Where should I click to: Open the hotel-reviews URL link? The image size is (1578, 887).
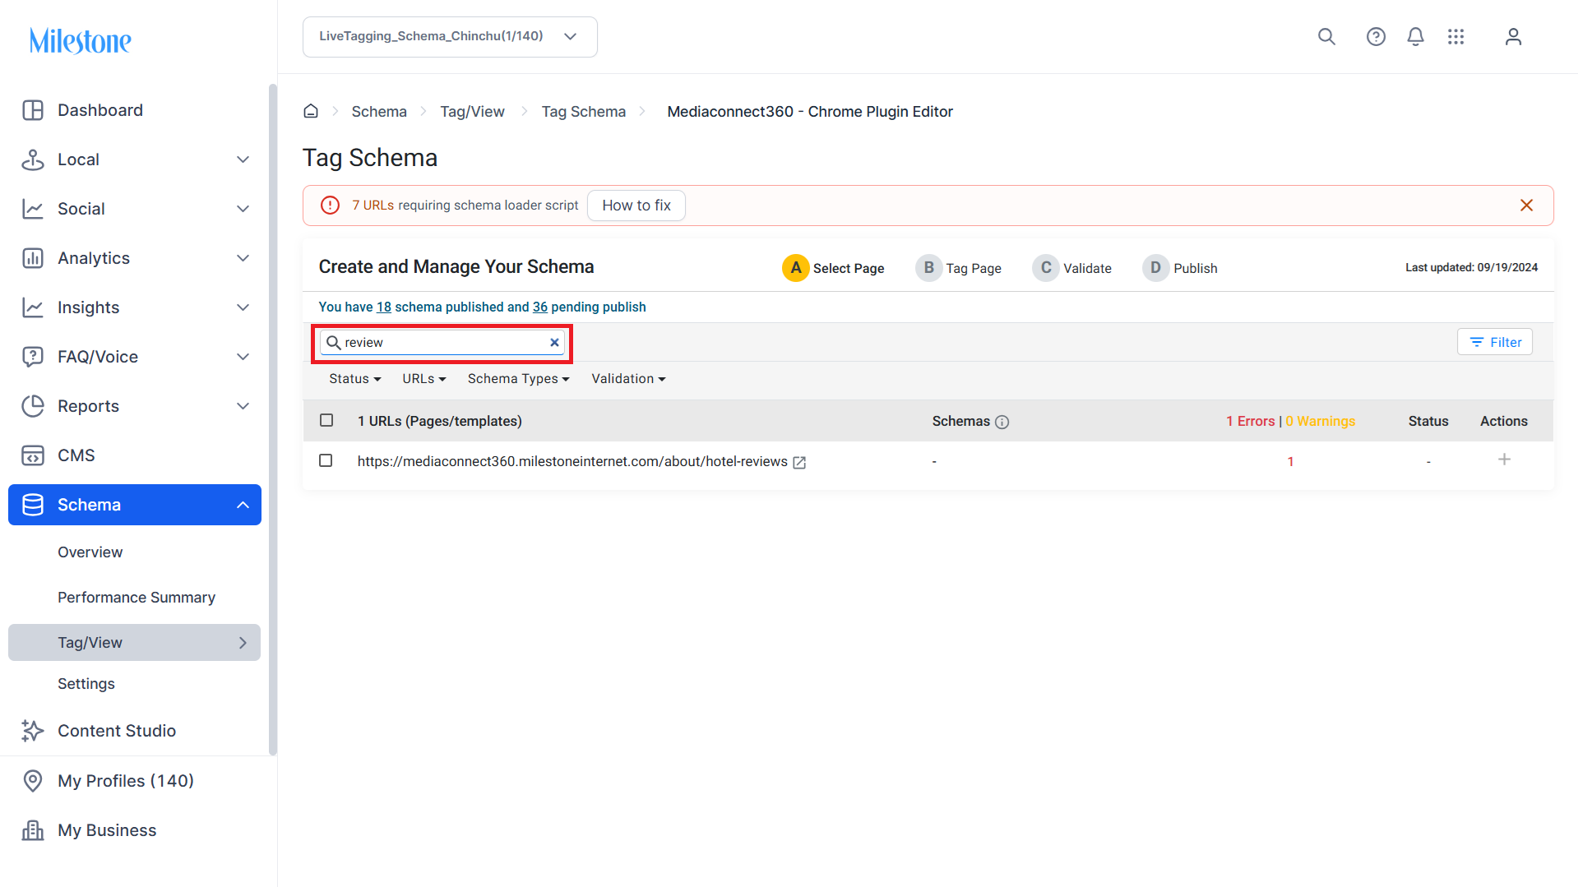pyautogui.click(x=572, y=462)
